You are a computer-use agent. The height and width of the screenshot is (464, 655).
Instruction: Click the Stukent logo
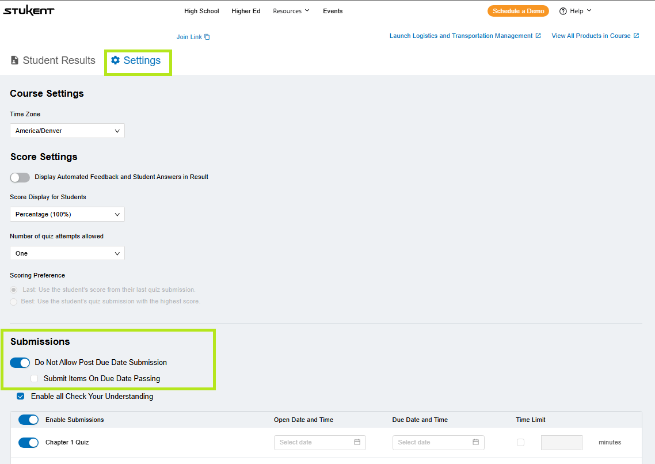pyautogui.click(x=28, y=11)
